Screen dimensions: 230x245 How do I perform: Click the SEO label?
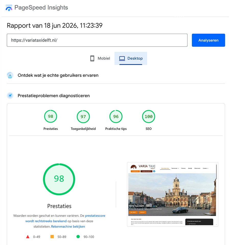tap(148, 129)
